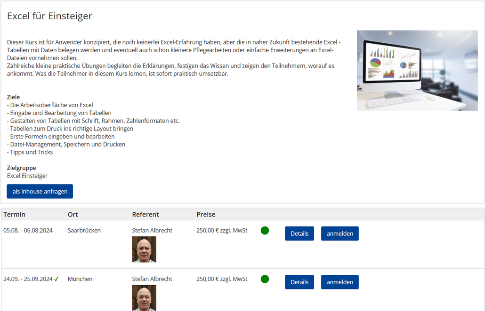The image size is (485, 311).
Task: Click Stefan Albrecht's photo in the Saarbrücken row
Action: click(144, 249)
